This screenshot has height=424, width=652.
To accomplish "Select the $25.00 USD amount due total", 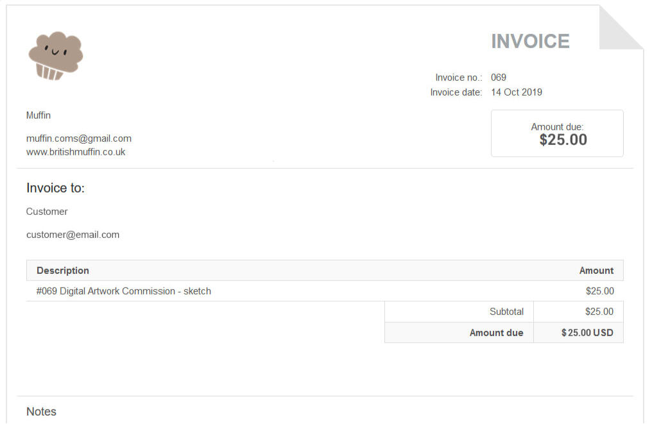I will pos(587,333).
